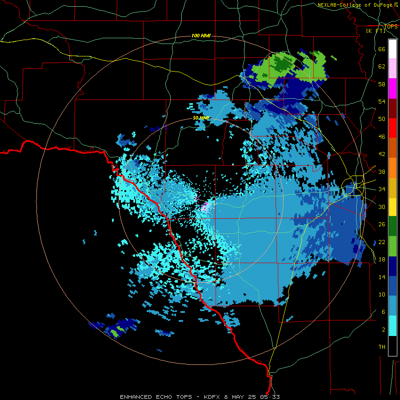The image size is (400, 400).
Task: Select the cyan legend color band
Action: [392, 326]
